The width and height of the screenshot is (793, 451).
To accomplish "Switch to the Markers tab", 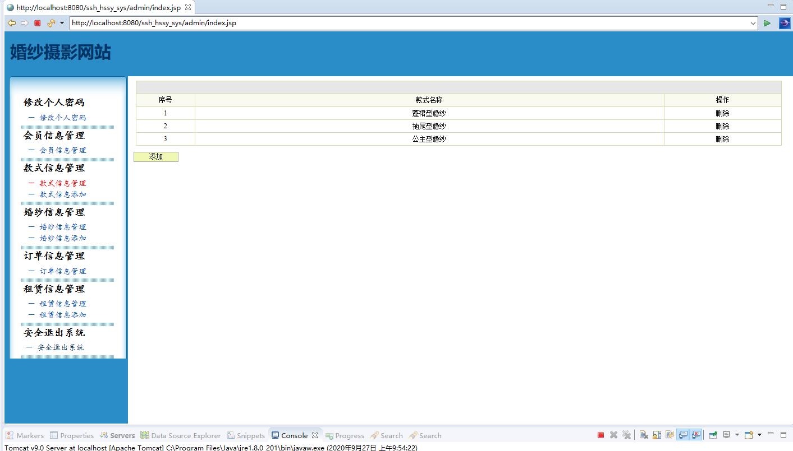I will pyautogui.click(x=25, y=435).
